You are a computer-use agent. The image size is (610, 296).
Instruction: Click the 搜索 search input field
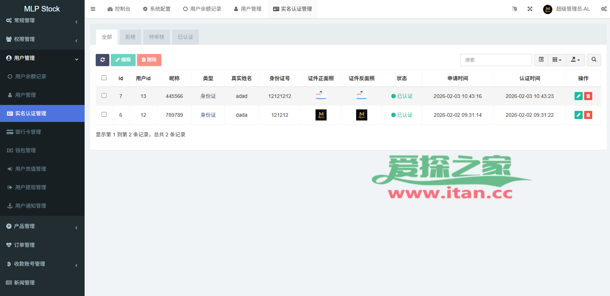coord(496,60)
